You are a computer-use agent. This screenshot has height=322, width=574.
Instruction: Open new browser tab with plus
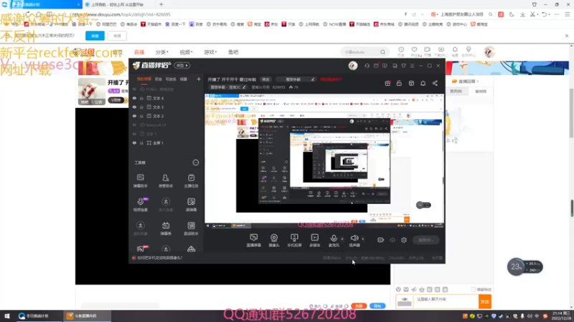(161, 5)
